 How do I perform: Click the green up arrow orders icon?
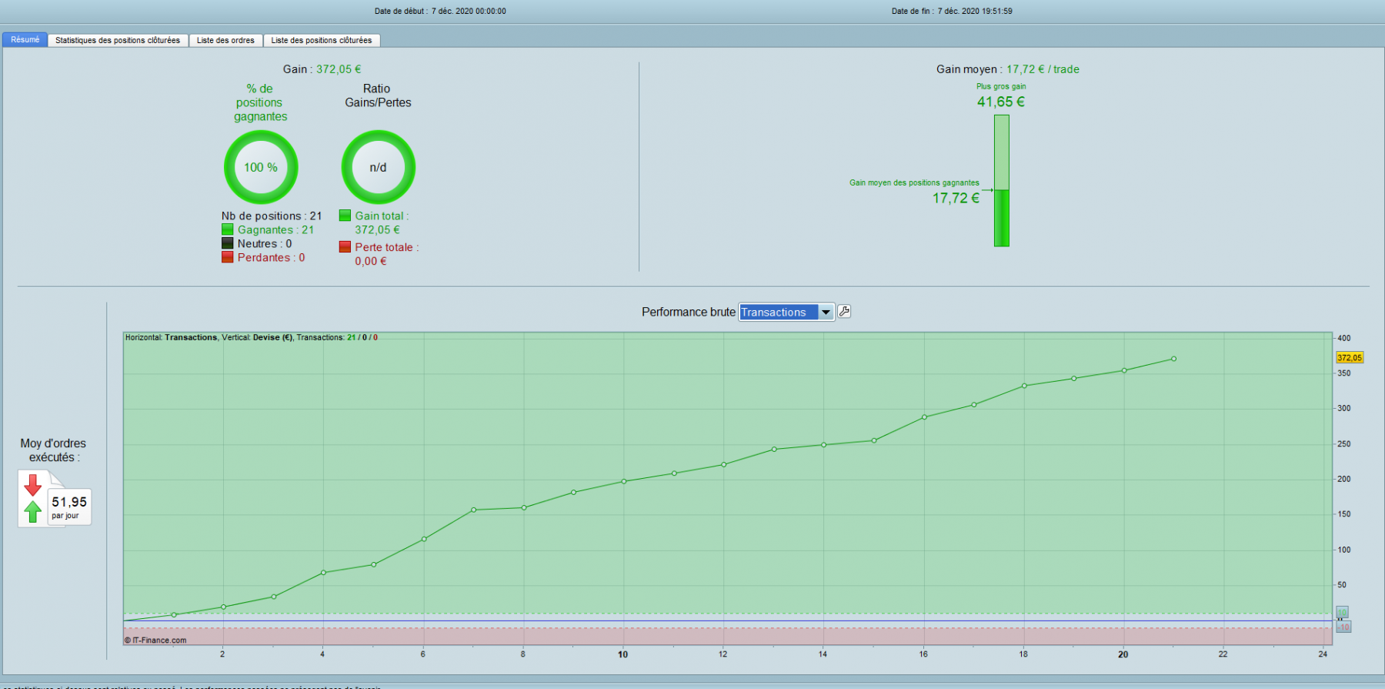pyautogui.click(x=32, y=511)
